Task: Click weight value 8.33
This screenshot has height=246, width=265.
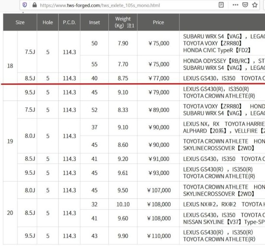Action: 123,110
